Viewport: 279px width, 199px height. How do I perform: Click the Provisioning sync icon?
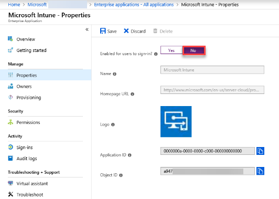point(10,97)
